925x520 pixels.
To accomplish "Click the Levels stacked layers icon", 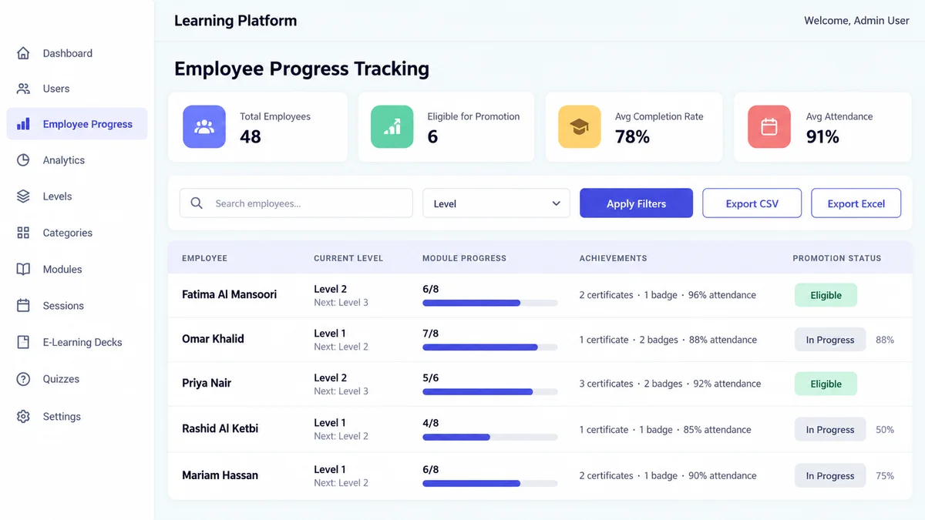I will click(23, 196).
